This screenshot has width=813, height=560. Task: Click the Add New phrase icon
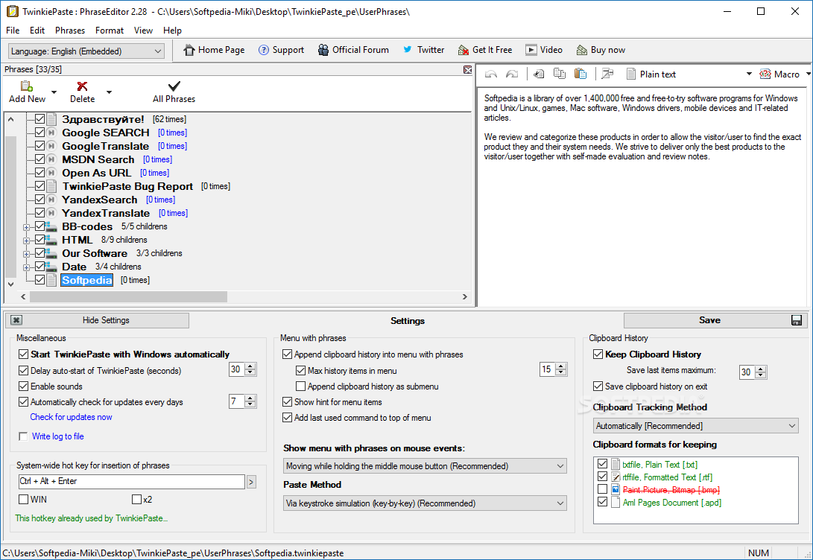(x=26, y=86)
